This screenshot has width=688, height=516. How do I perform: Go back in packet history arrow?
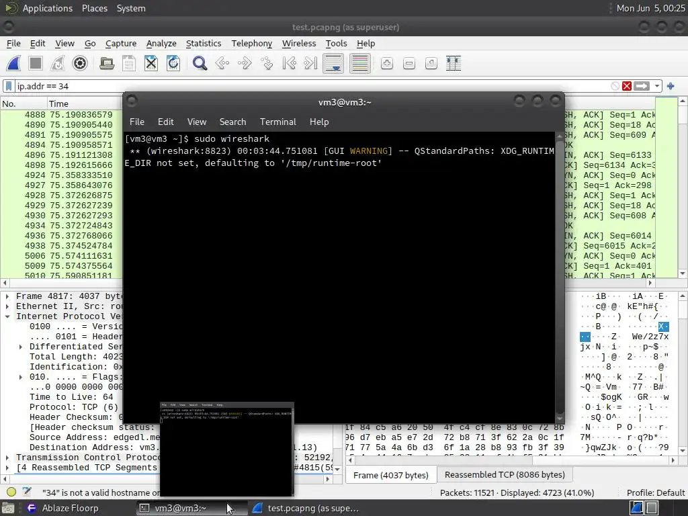[x=222, y=63]
